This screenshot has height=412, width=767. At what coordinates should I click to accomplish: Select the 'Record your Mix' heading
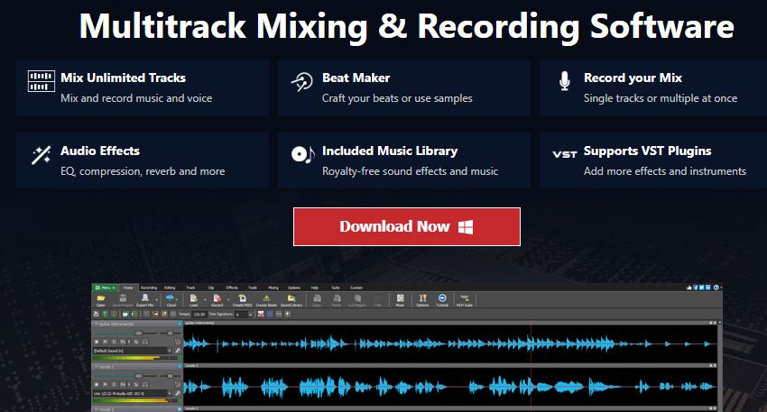[633, 78]
